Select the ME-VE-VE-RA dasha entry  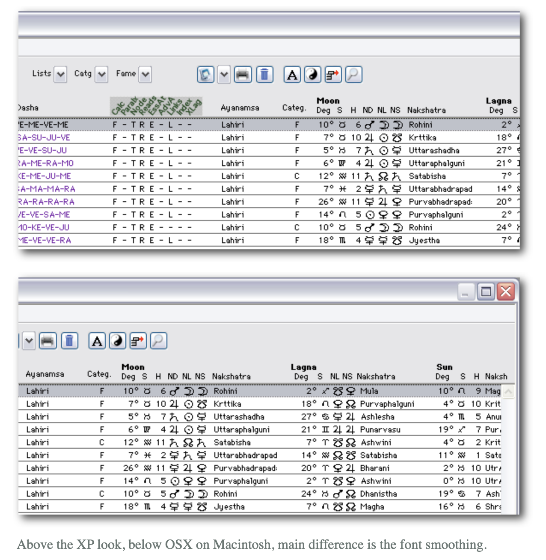pos(45,240)
